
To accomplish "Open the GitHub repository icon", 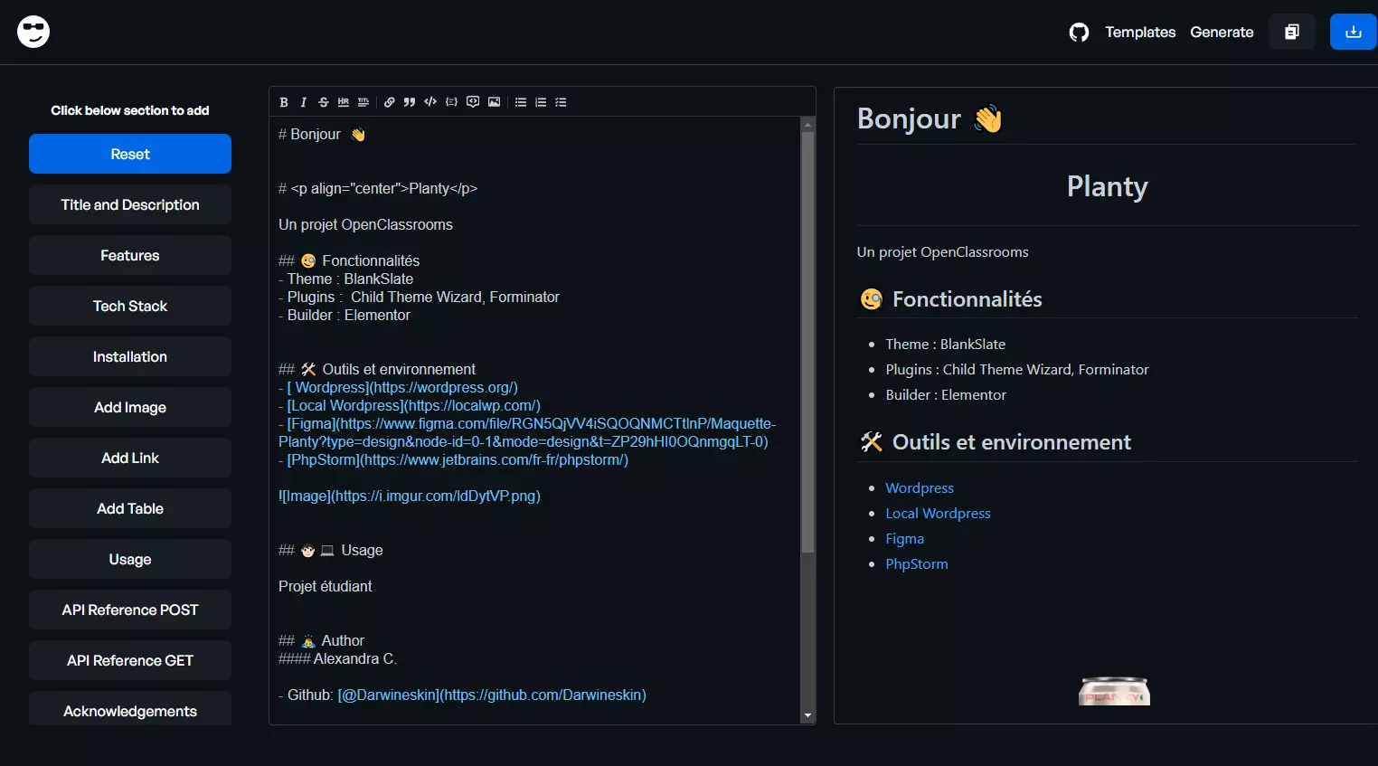I will [x=1079, y=33].
